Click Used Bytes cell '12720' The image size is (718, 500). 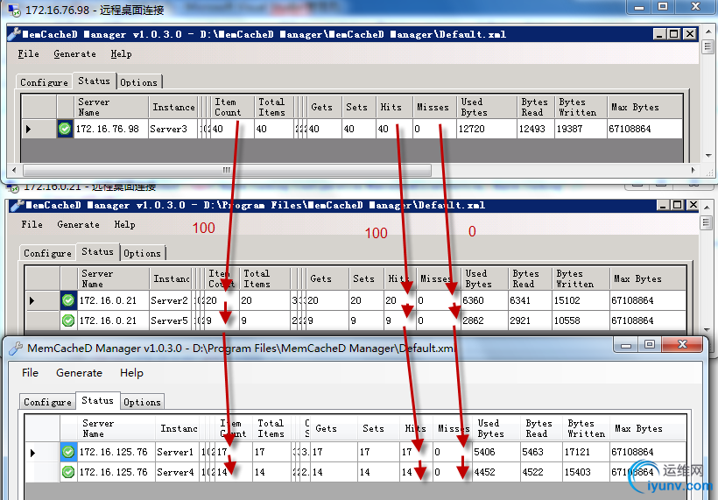click(x=486, y=129)
